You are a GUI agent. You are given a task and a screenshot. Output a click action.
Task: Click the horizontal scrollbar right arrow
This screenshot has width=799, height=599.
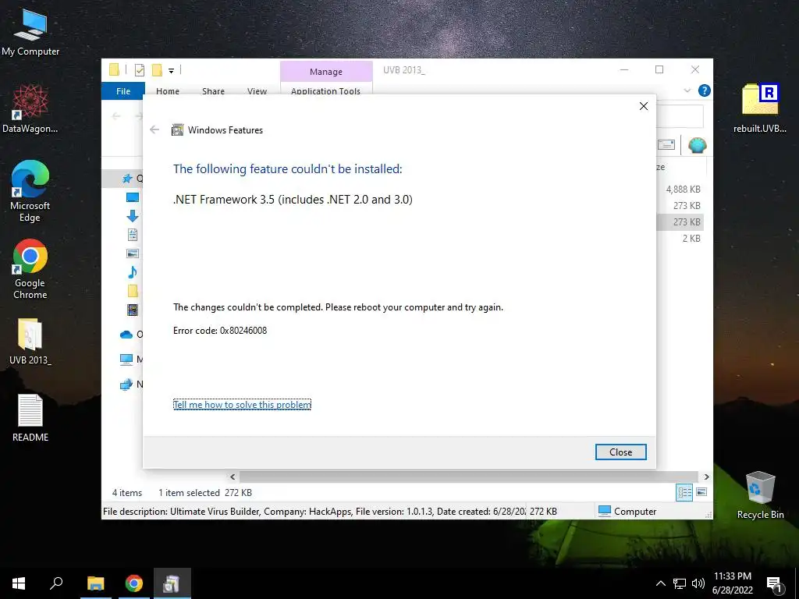click(707, 477)
